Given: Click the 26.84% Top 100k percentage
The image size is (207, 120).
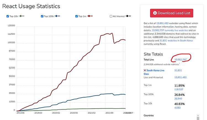Looking at the screenshot, I should tap(179, 95).
